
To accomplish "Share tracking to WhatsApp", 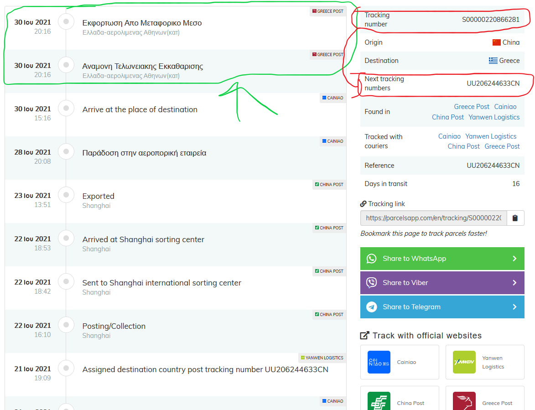I will (442, 259).
